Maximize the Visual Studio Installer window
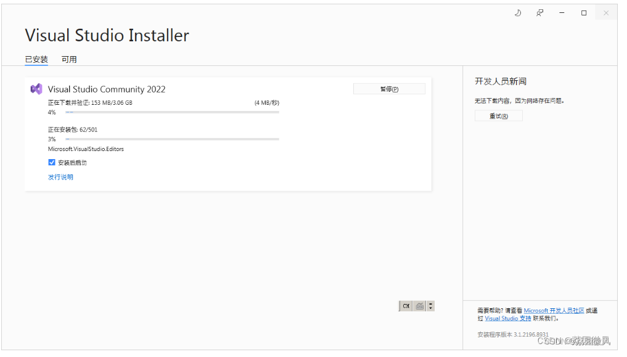This screenshot has width=627, height=357. click(x=584, y=13)
